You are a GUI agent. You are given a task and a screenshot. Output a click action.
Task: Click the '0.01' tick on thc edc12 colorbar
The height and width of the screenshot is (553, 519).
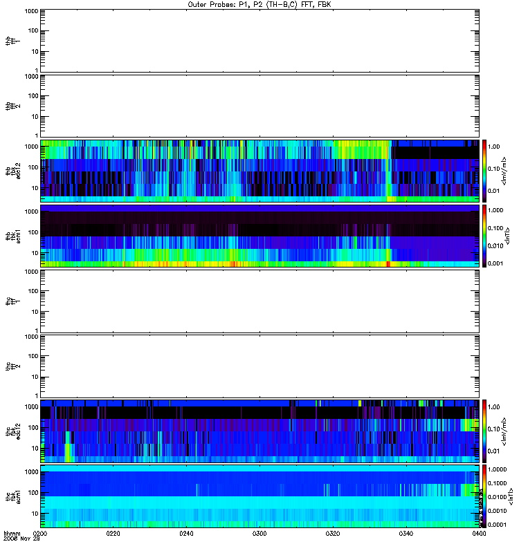point(493,451)
